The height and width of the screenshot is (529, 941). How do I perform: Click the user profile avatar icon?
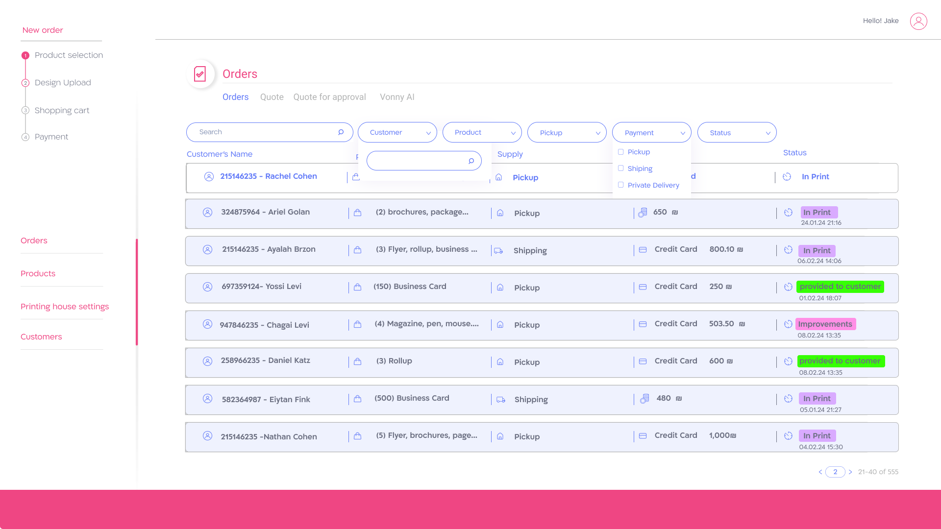pos(918,21)
